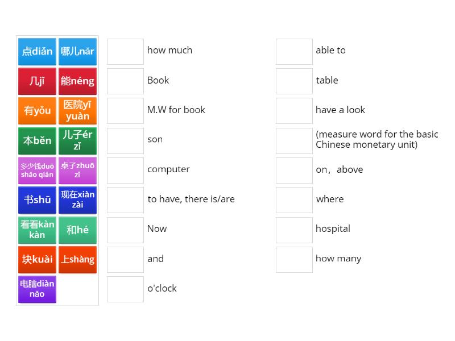Select the purple 电脑diàn nǎo tile
Image resolution: width=455 pixels, height=341 pixels.
tap(37, 289)
